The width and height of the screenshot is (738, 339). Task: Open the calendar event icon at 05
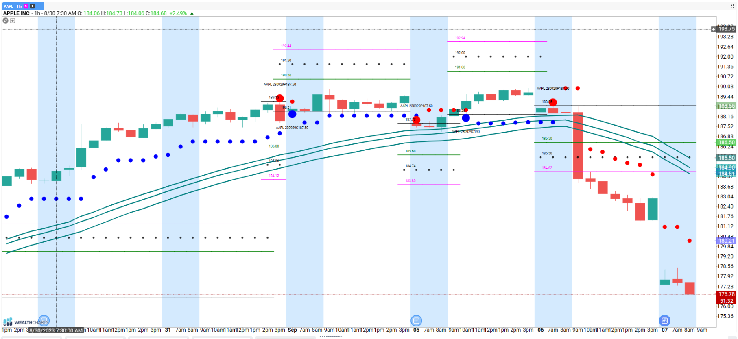pyautogui.click(x=416, y=321)
